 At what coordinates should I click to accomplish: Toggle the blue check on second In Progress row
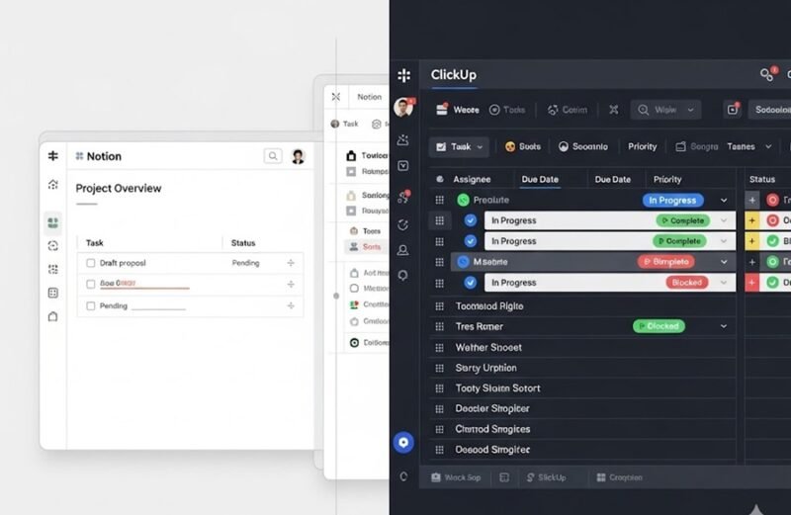pyautogui.click(x=471, y=241)
